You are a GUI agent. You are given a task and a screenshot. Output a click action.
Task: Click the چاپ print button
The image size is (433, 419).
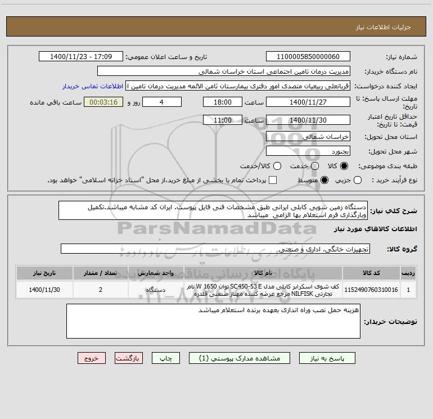pyautogui.click(x=166, y=358)
